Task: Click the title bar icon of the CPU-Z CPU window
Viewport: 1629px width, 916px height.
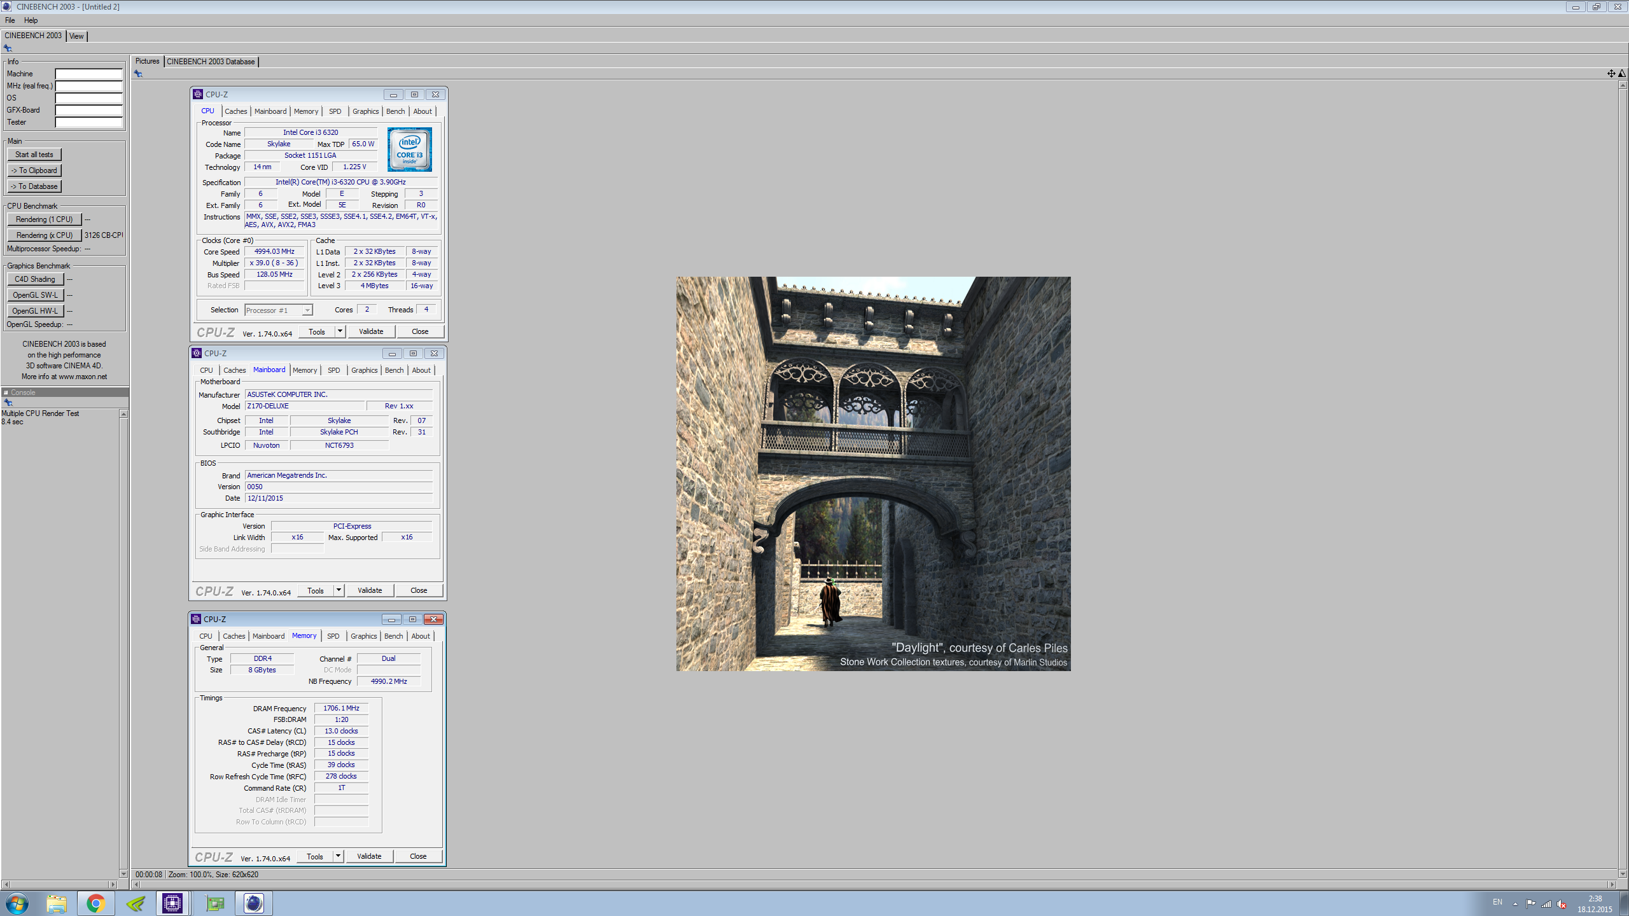Action: pyautogui.click(x=198, y=94)
